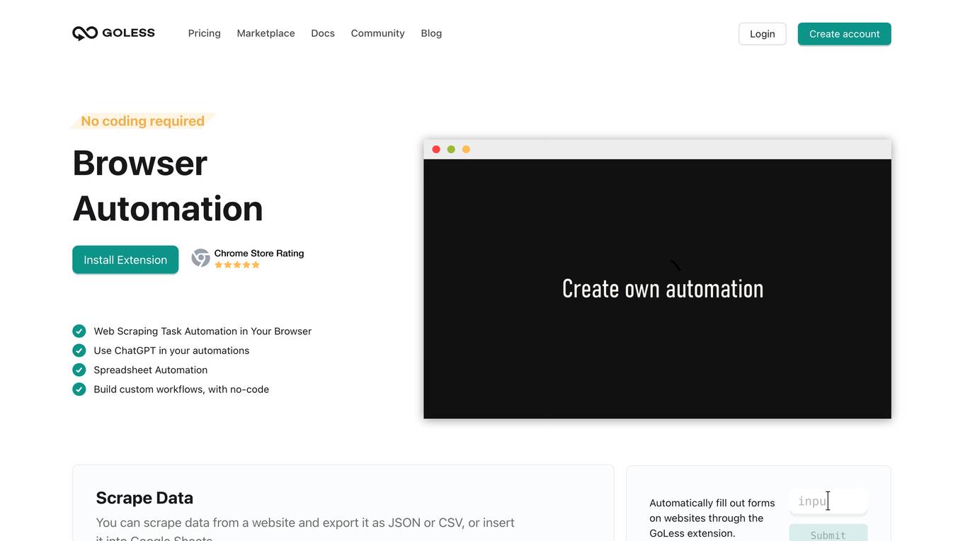Click 'Automatically fill out forms' description text

tap(712, 518)
